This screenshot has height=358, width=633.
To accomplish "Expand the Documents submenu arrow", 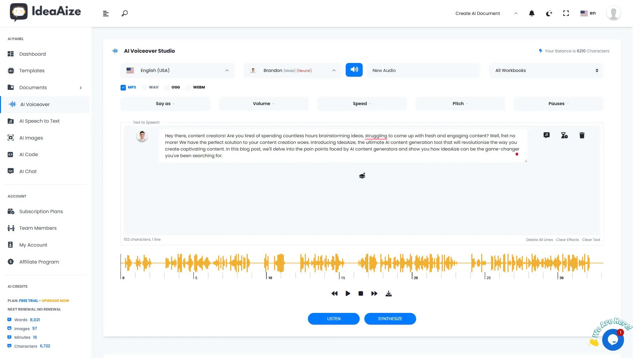I will [80, 88].
